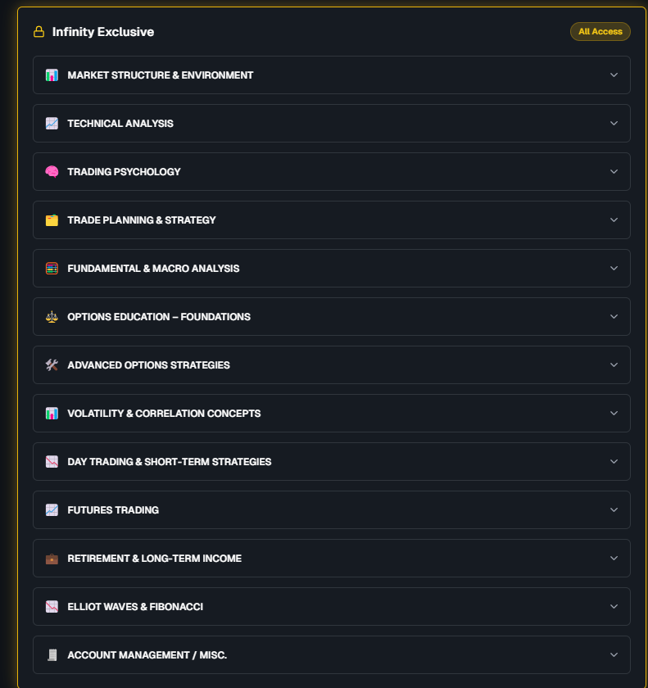Click the brain icon for Trading Psychology
The height and width of the screenshot is (688, 648).
click(52, 172)
